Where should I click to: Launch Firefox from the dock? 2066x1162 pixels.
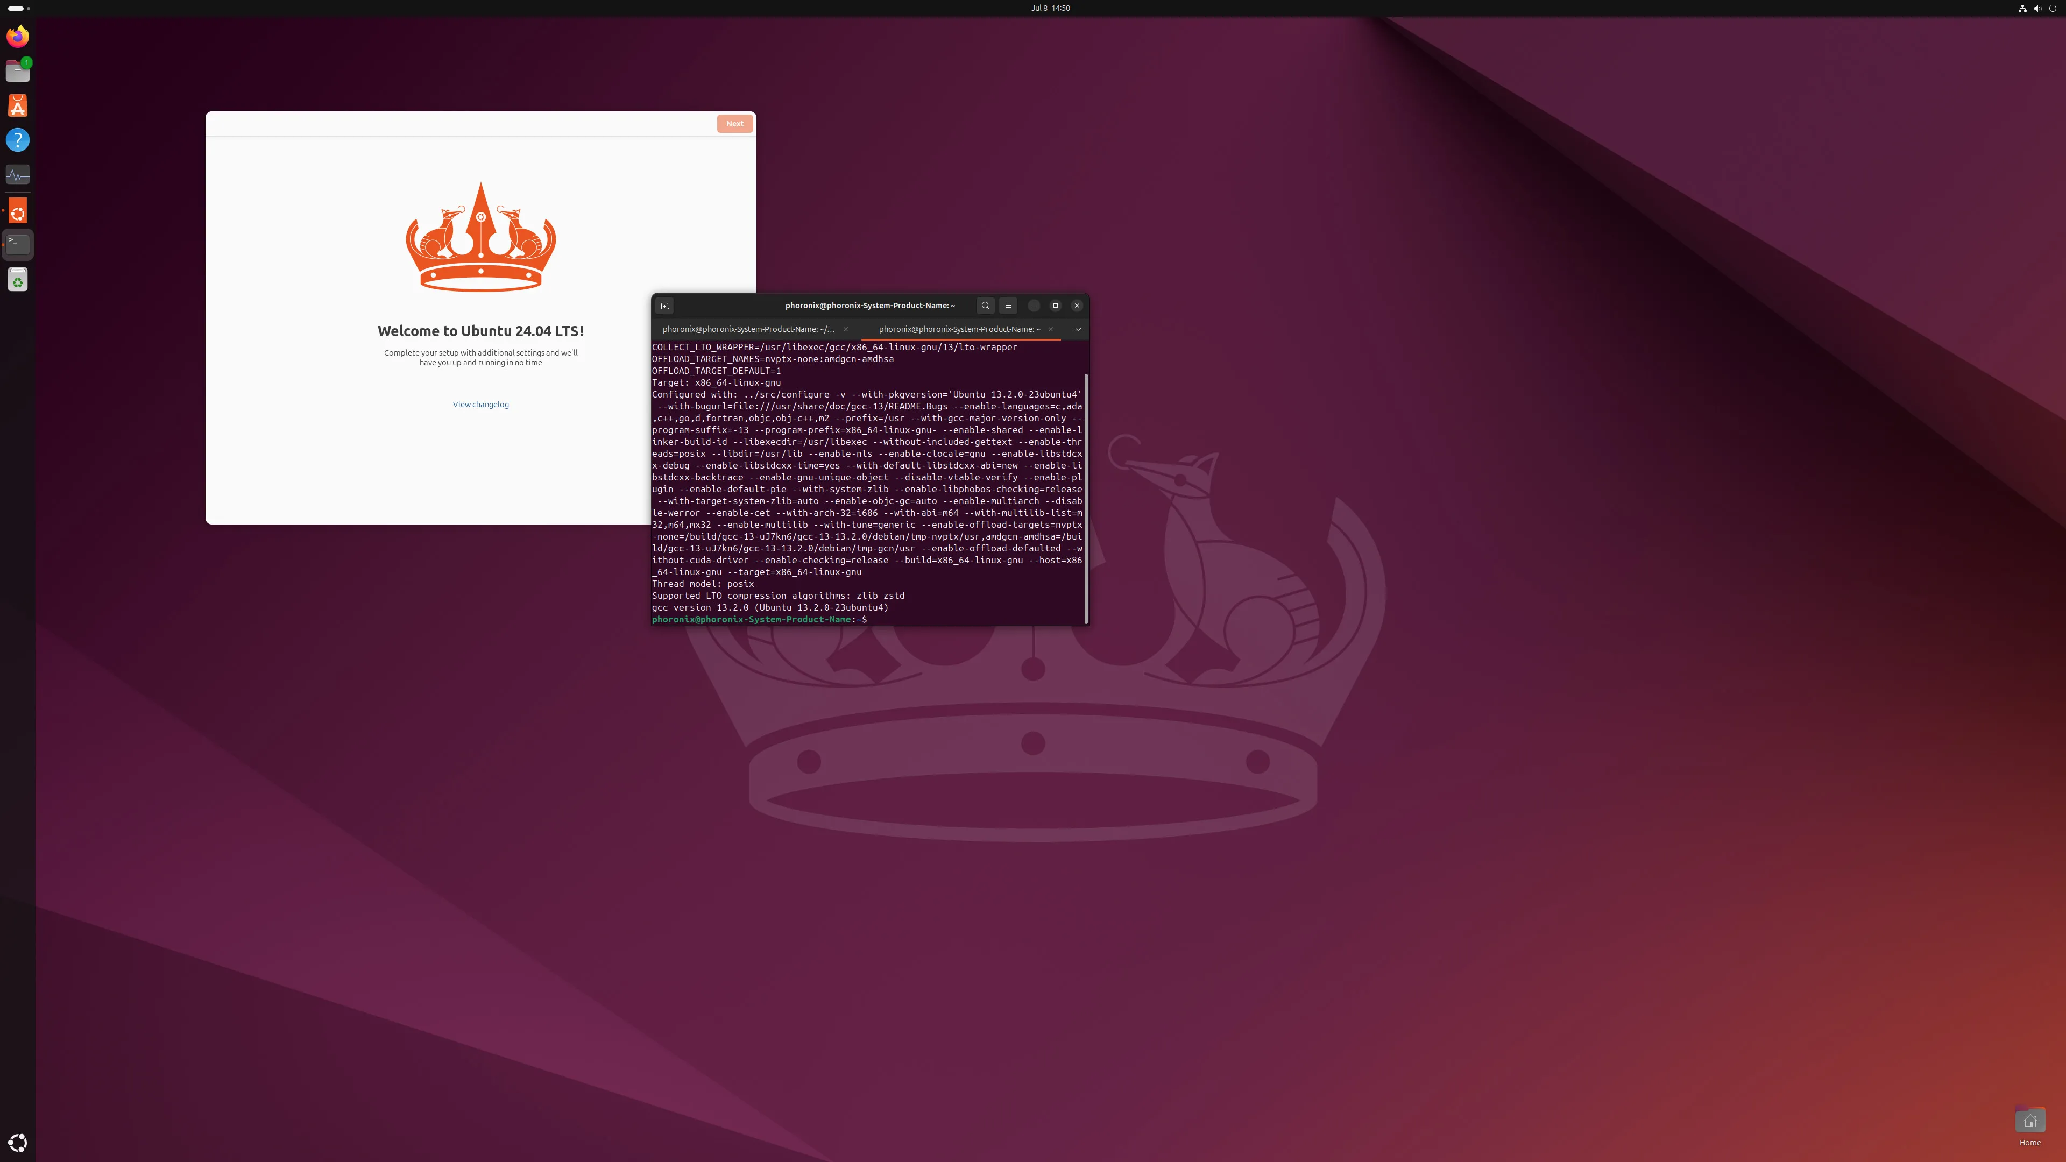pos(18,36)
